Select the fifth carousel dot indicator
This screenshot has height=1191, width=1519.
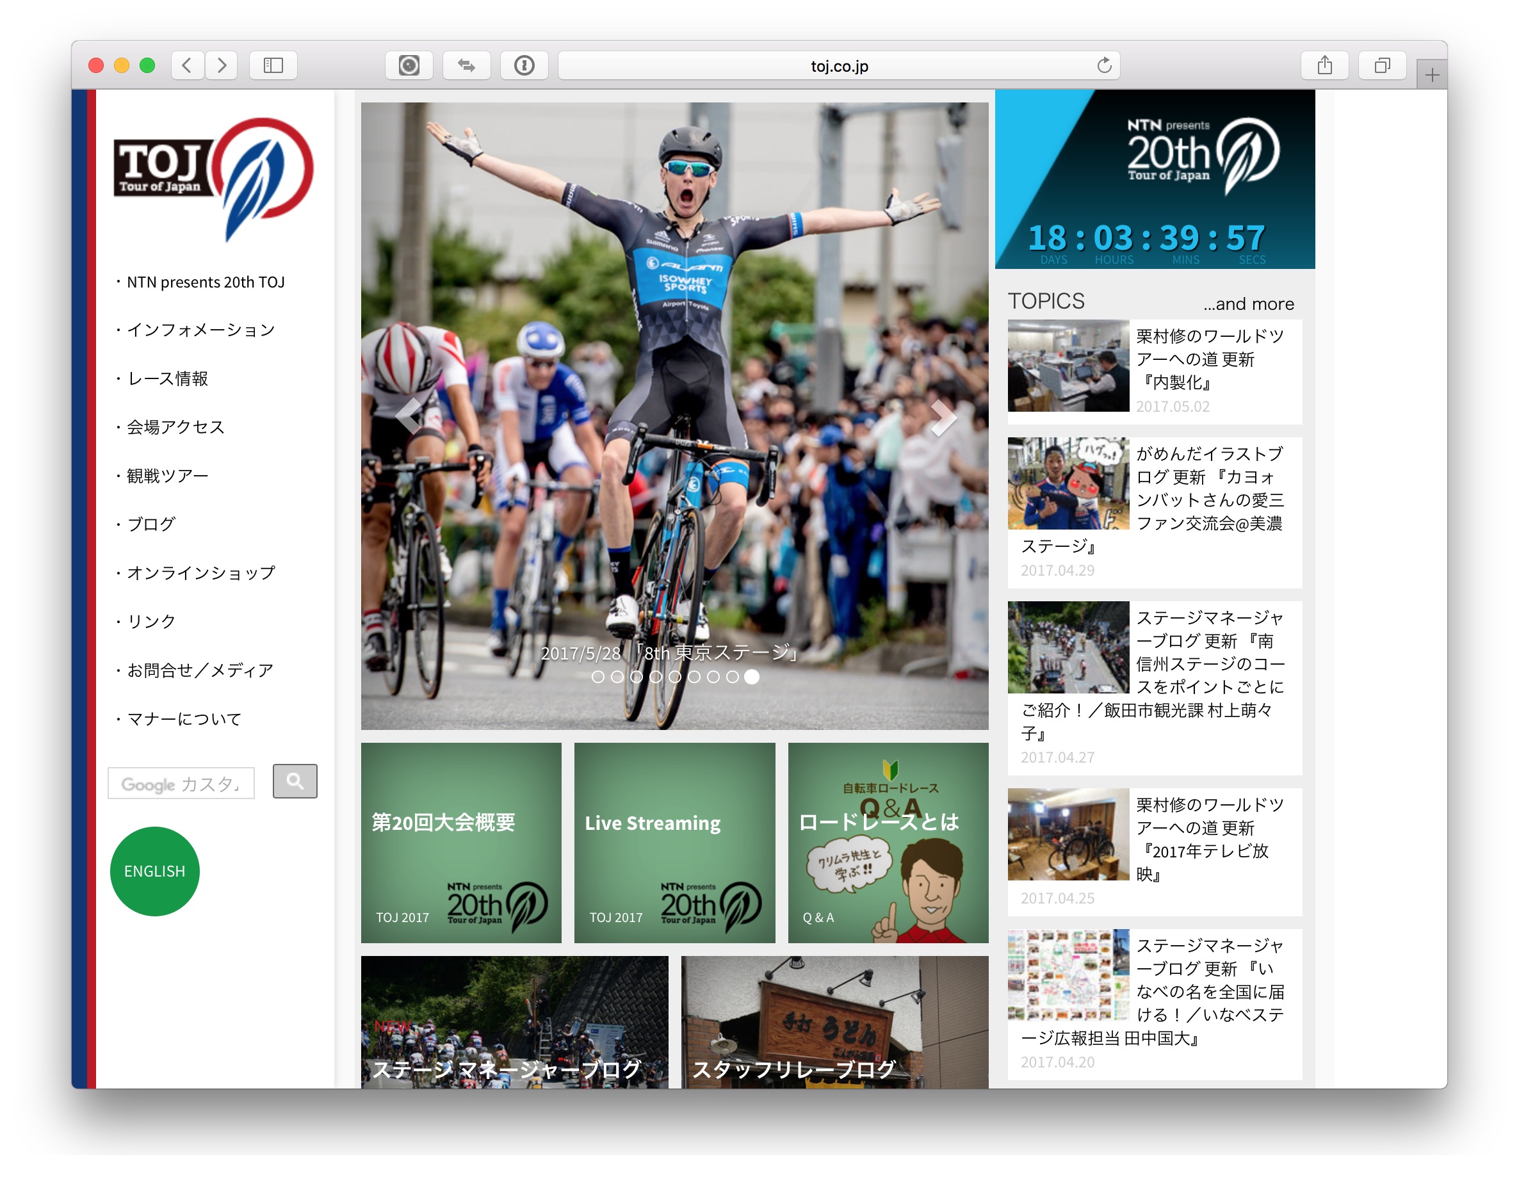tap(674, 676)
